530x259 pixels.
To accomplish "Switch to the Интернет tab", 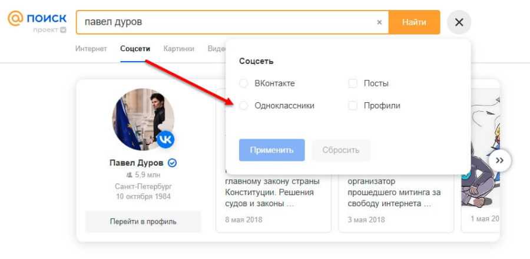I will [91, 49].
